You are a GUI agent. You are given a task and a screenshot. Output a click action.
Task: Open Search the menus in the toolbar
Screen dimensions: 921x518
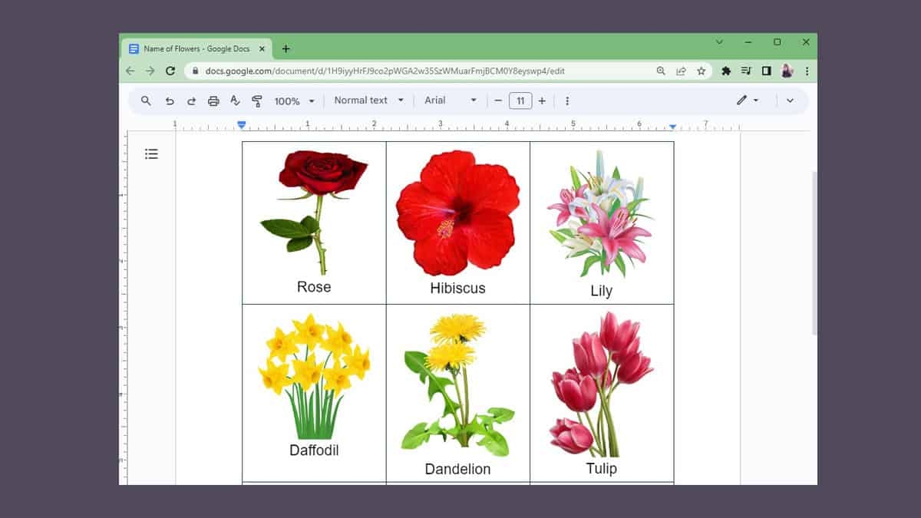click(x=145, y=101)
